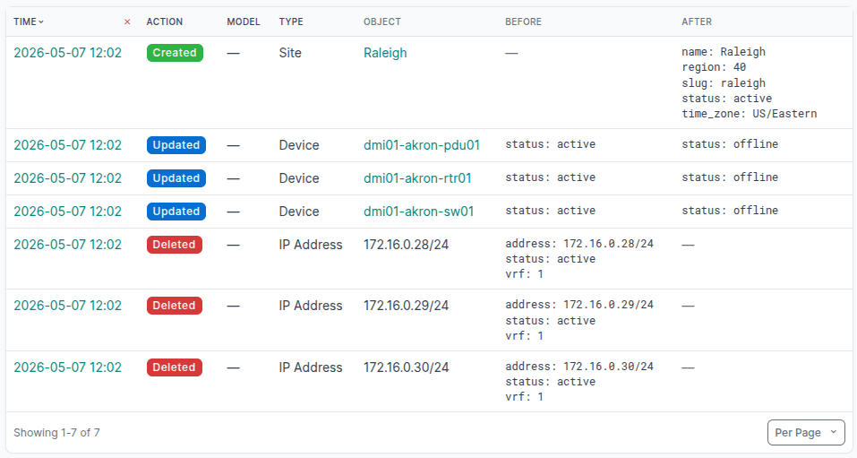857x458 pixels.
Task: Remove the TIME sort with the red x
Action: point(127,22)
